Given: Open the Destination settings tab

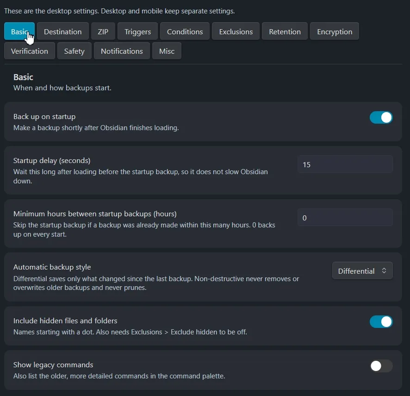Looking at the screenshot, I should (63, 31).
